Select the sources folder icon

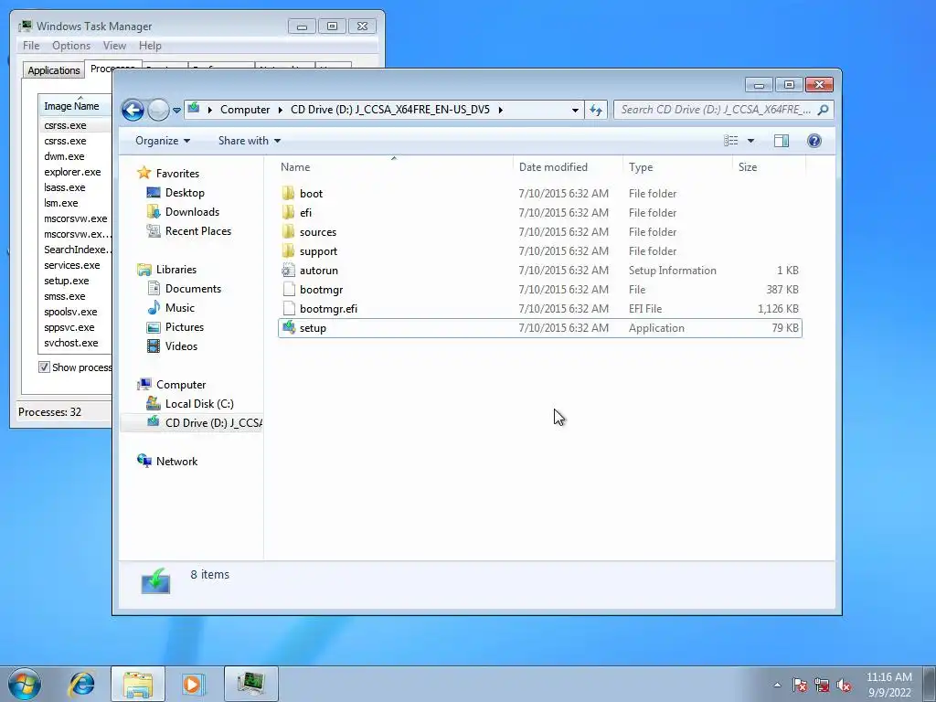tap(288, 231)
